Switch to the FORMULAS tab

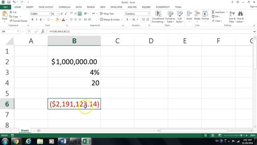(x=65, y=7)
